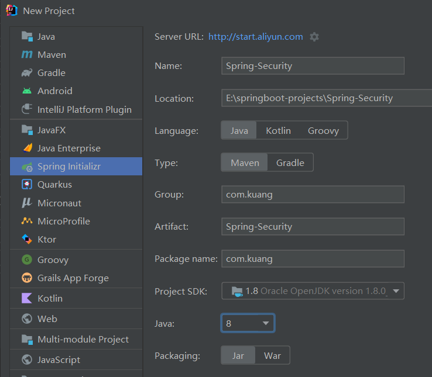Click the Grails App Forge icon
This screenshot has height=377, width=432.
(x=27, y=278)
